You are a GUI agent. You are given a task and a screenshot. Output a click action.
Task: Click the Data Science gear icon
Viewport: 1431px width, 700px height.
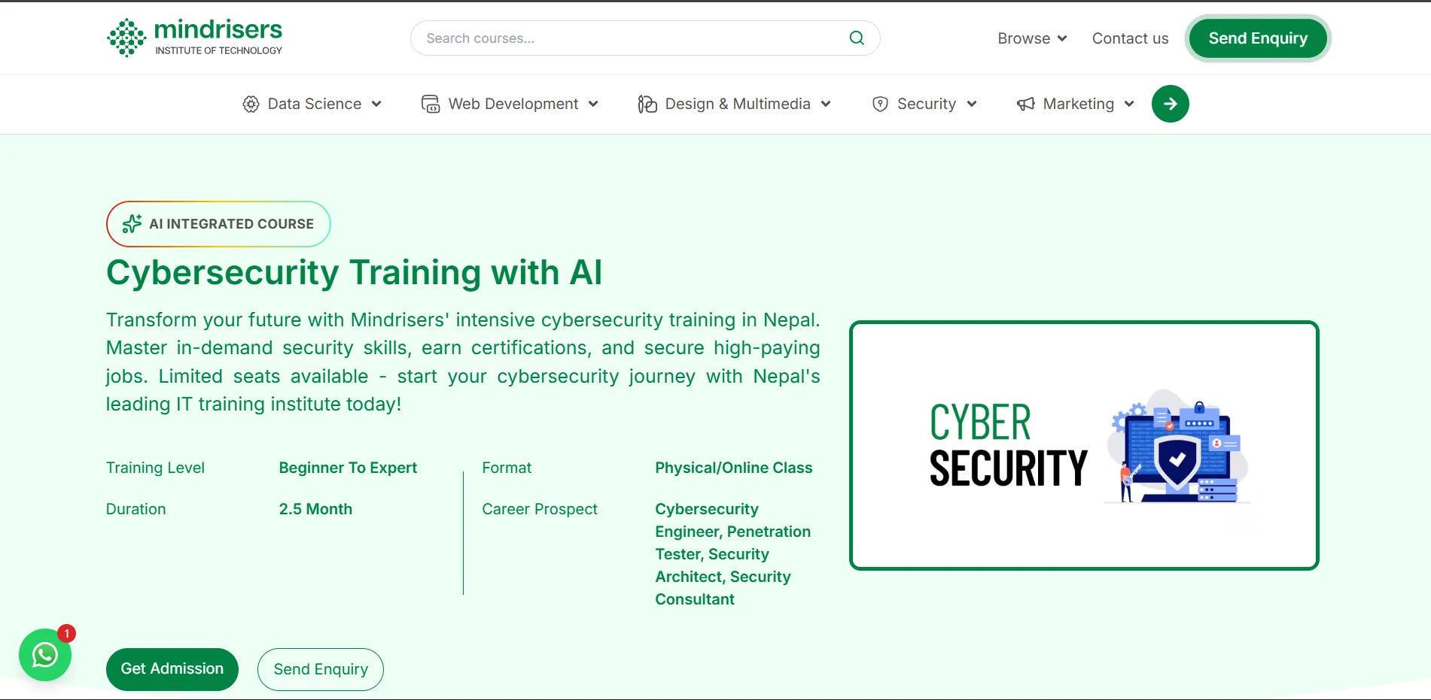[251, 105]
